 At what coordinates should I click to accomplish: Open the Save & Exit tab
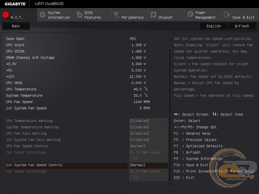[240, 15]
